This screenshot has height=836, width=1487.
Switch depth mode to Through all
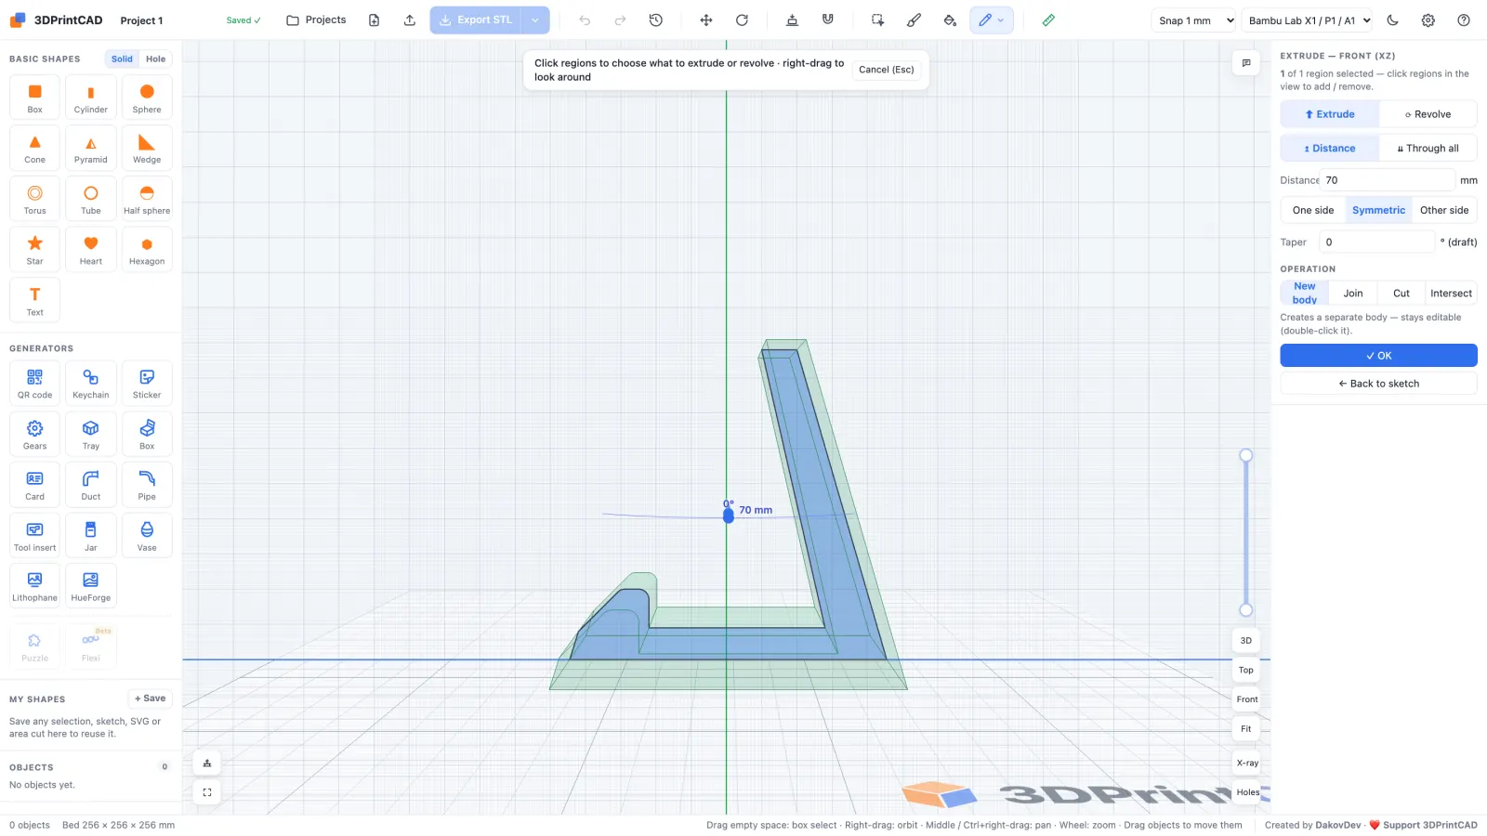1428,149
